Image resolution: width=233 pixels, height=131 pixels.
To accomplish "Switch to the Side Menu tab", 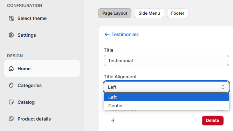I will [x=149, y=13].
